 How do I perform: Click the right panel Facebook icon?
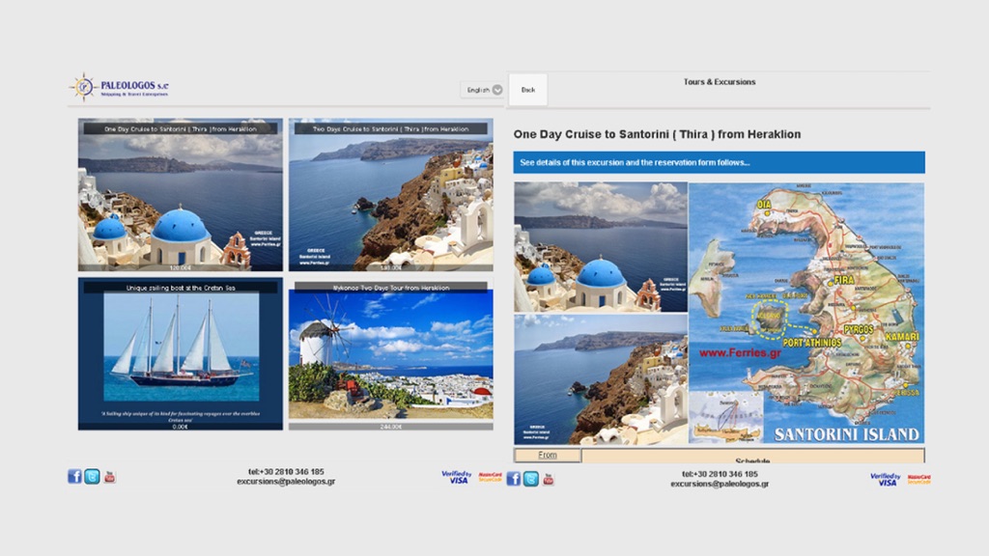point(514,479)
